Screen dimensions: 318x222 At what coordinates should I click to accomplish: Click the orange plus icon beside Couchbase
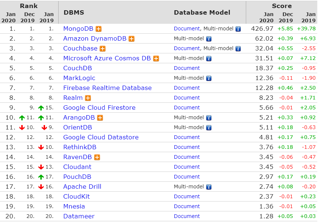coord(103,49)
